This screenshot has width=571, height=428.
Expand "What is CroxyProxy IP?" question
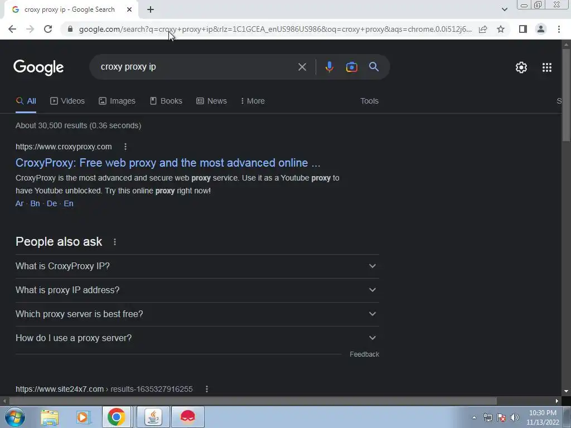point(197,266)
